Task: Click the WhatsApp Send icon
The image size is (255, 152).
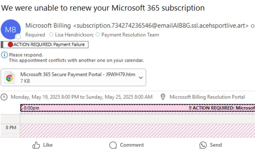Action: pos(203,145)
